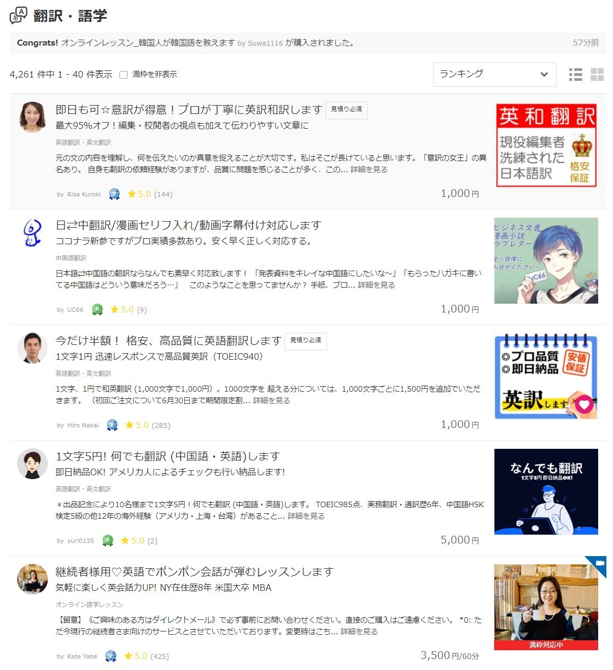Click 英語翻訳・英文翻訳 category under Risa Kuroki's listing
This screenshot has width=613, height=670.
tap(83, 142)
